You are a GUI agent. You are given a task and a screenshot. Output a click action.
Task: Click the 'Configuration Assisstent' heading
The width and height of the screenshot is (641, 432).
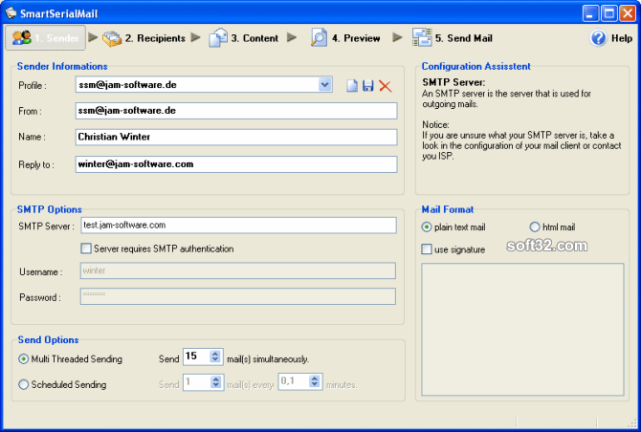click(475, 67)
